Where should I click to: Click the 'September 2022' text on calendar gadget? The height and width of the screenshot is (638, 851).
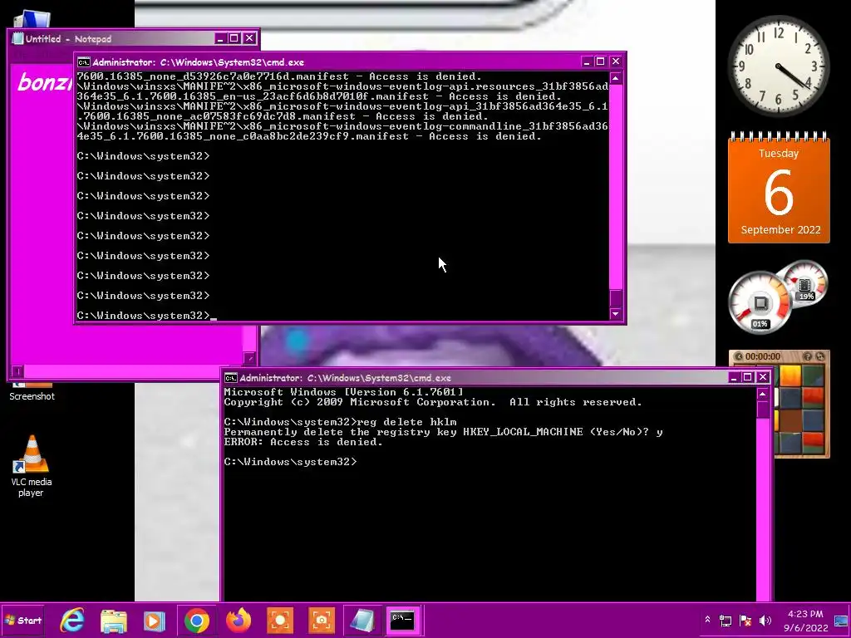tap(780, 229)
